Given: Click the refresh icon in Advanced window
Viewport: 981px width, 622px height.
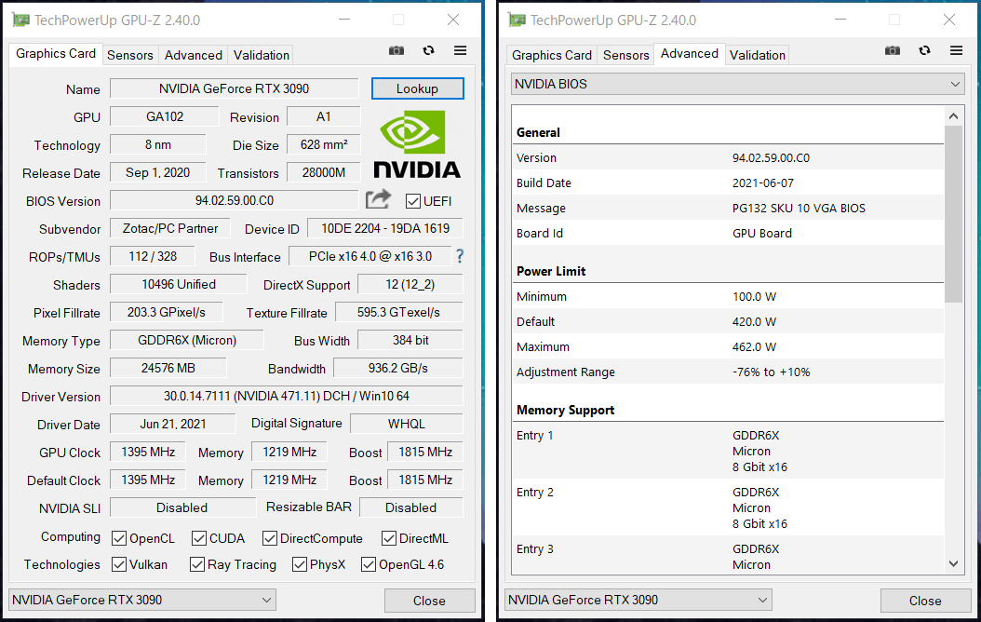Looking at the screenshot, I should click(925, 50).
